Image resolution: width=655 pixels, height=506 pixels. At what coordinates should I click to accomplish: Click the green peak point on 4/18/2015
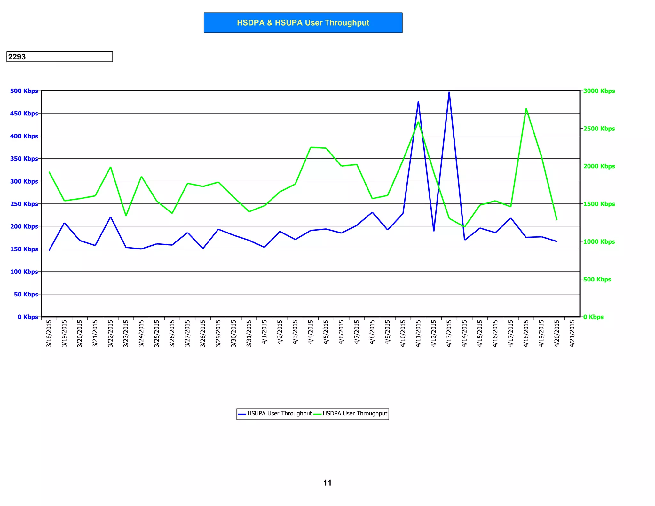[526, 109]
